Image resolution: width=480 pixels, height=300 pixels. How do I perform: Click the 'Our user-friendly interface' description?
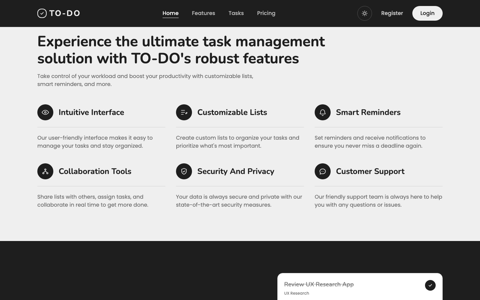[95, 142]
